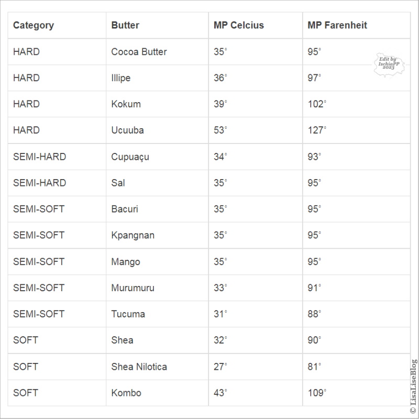Click the Illipe butter cell
Viewport: 419px width, 419px height.
point(121,78)
